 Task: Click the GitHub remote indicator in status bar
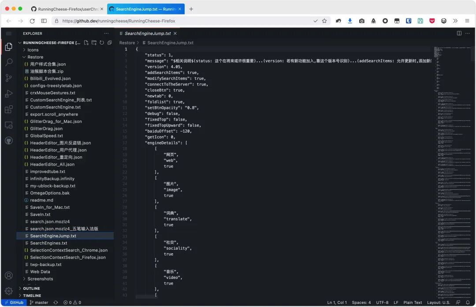point(14,303)
